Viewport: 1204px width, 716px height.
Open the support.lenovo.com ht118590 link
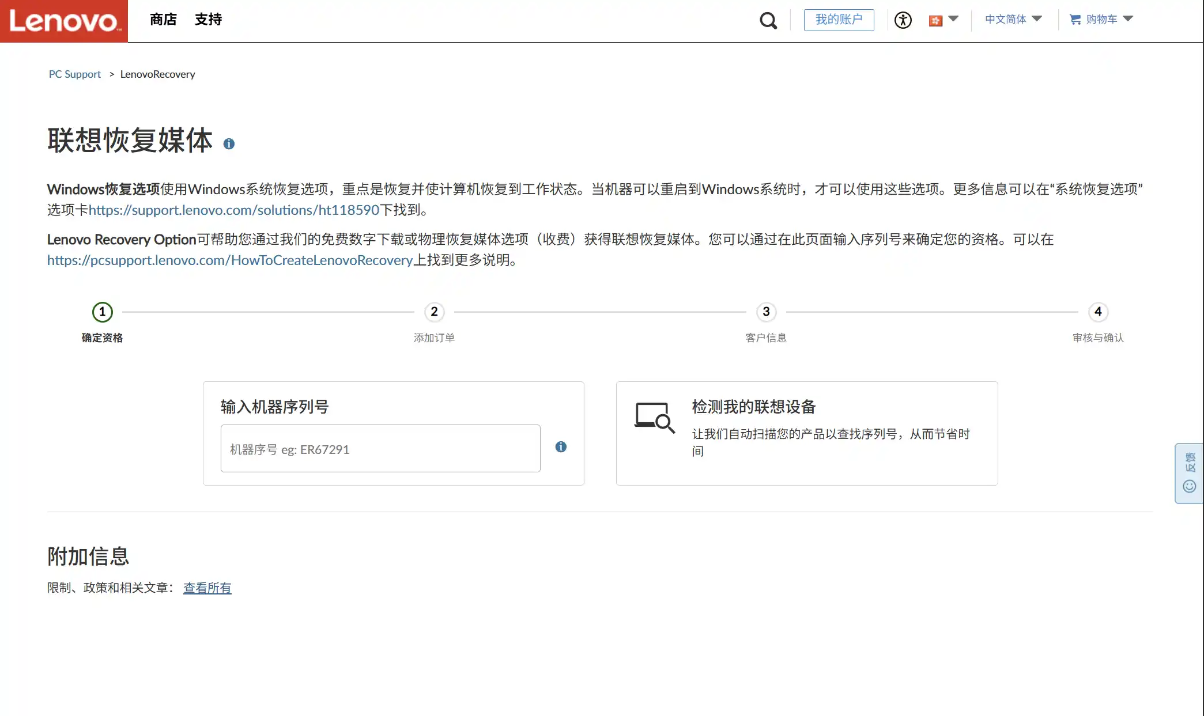coord(233,210)
